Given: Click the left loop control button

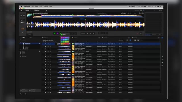Looking at the screenshot, I should (99, 33).
